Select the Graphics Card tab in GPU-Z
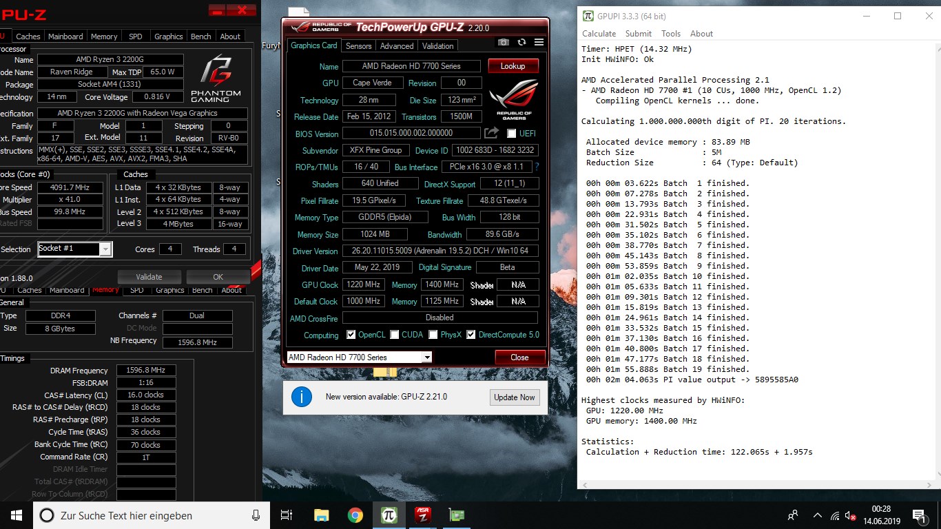The height and width of the screenshot is (529, 941). tap(314, 45)
